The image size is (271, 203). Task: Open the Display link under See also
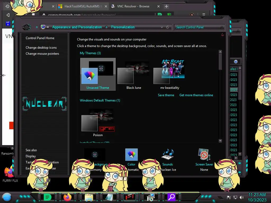pyautogui.click(x=31, y=156)
